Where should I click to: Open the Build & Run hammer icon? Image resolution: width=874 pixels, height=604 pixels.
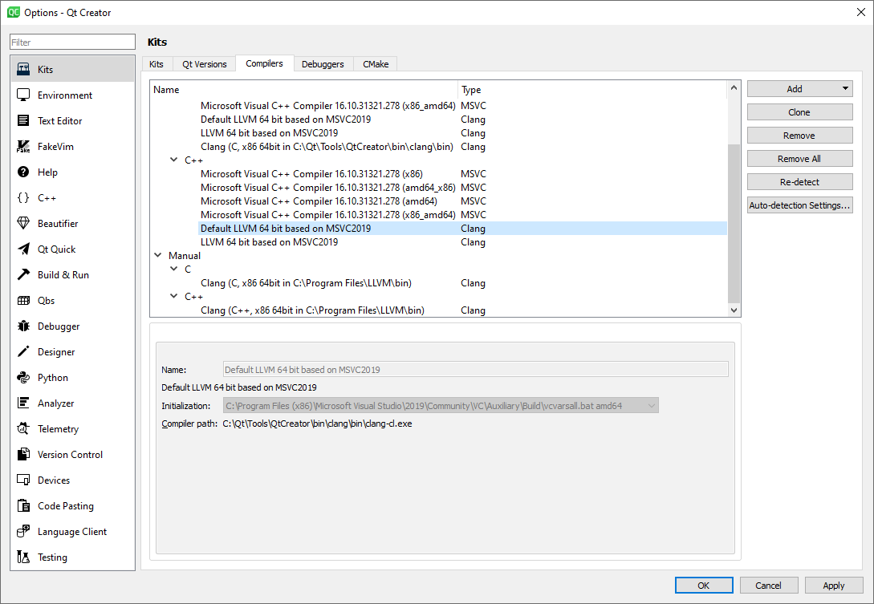click(x=23, y=274)
